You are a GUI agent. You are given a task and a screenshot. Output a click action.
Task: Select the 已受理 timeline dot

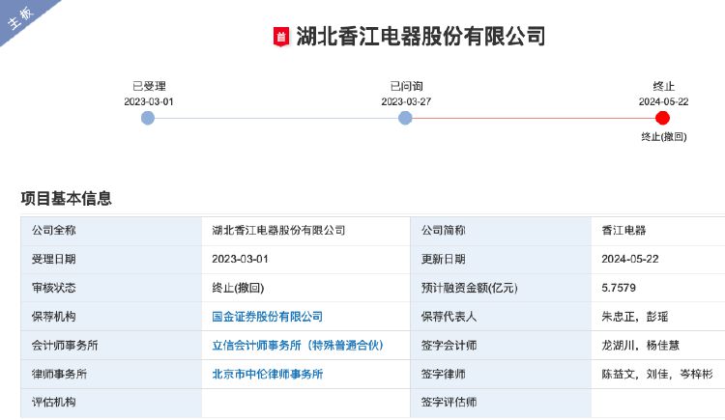pyautogui.click(x=148, y=119)
